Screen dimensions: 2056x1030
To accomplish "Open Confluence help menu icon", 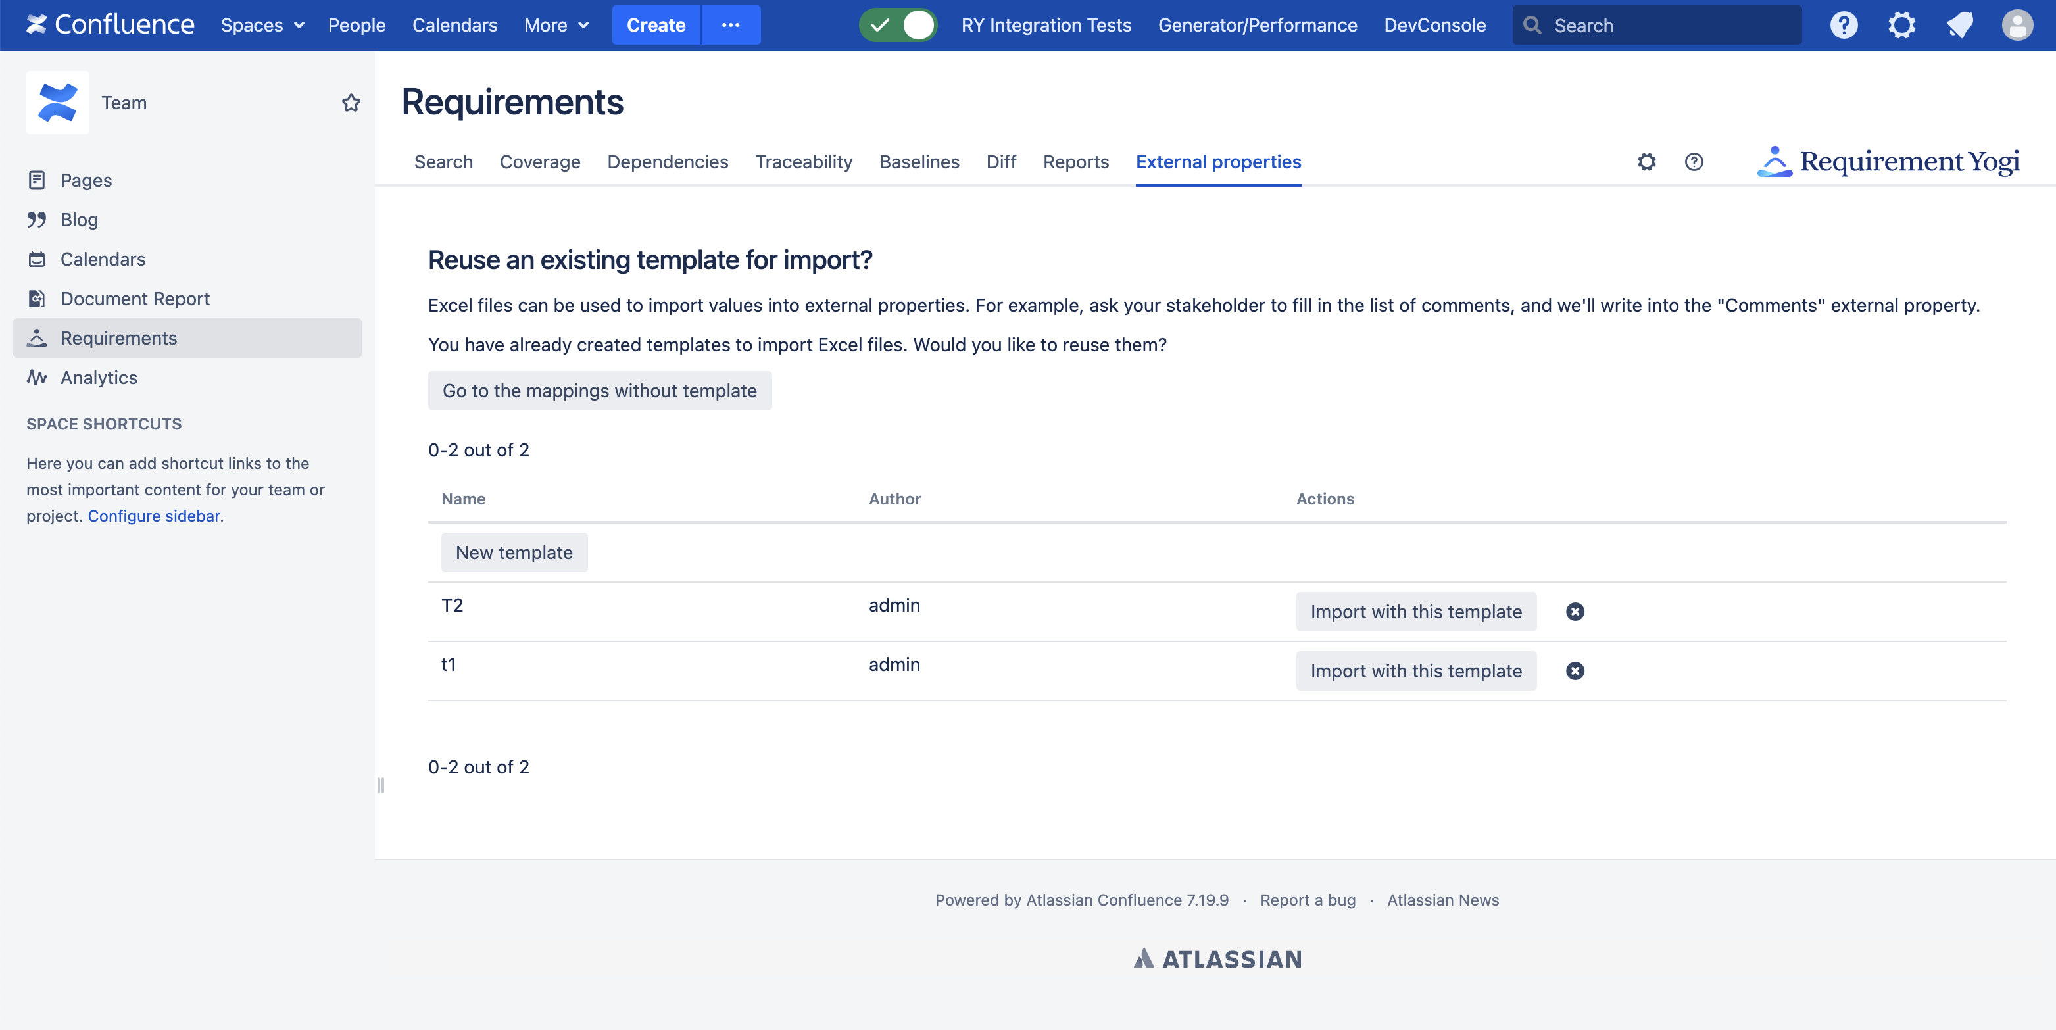I will 1844,26.
